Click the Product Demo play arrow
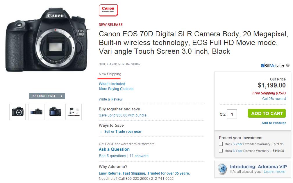The image size is (293, 183). 61,96
